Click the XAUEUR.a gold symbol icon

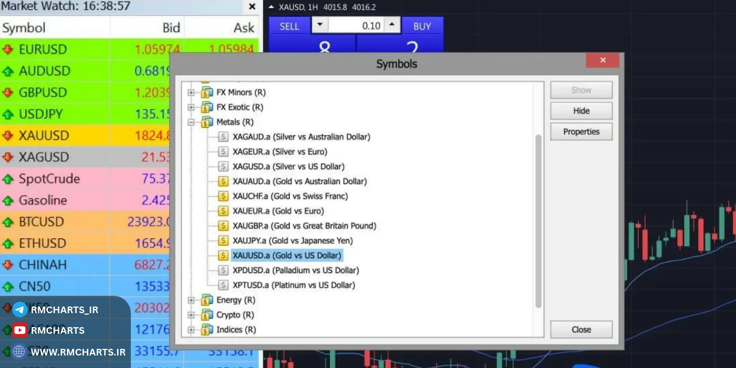[223, 211]
